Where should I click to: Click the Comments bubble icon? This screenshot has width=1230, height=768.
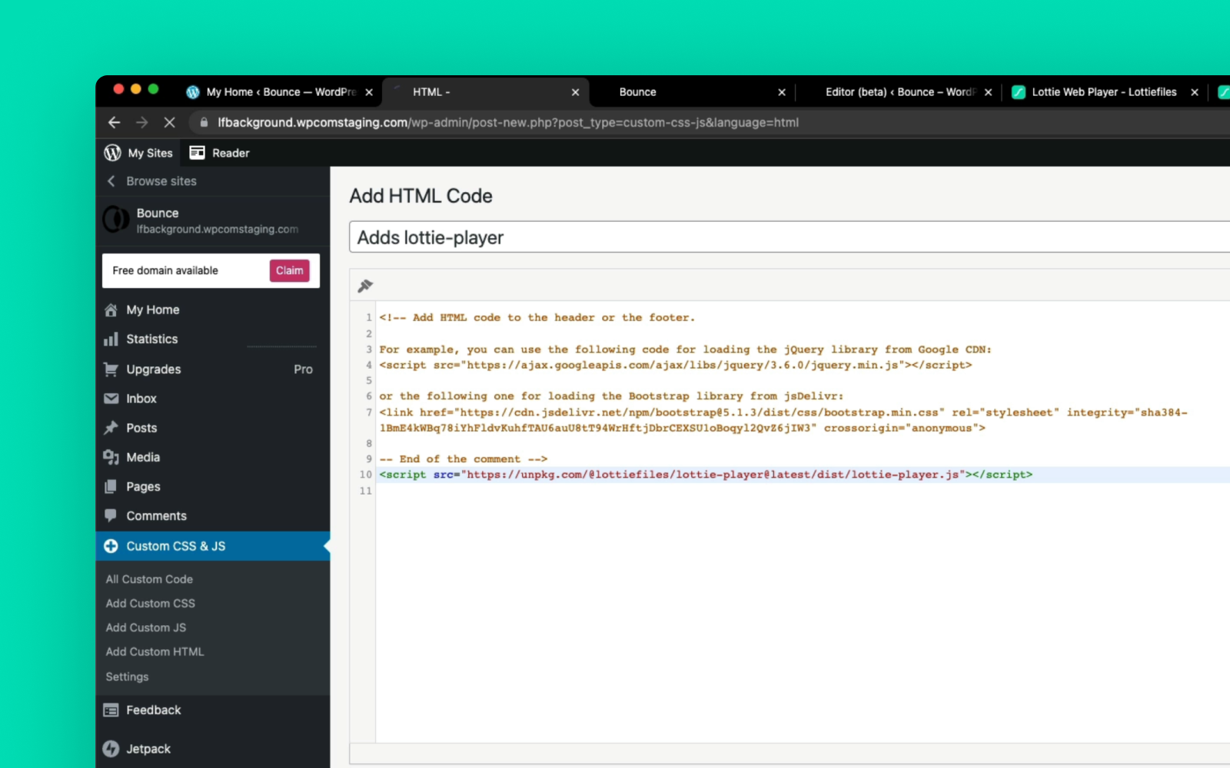coord(111,515)
